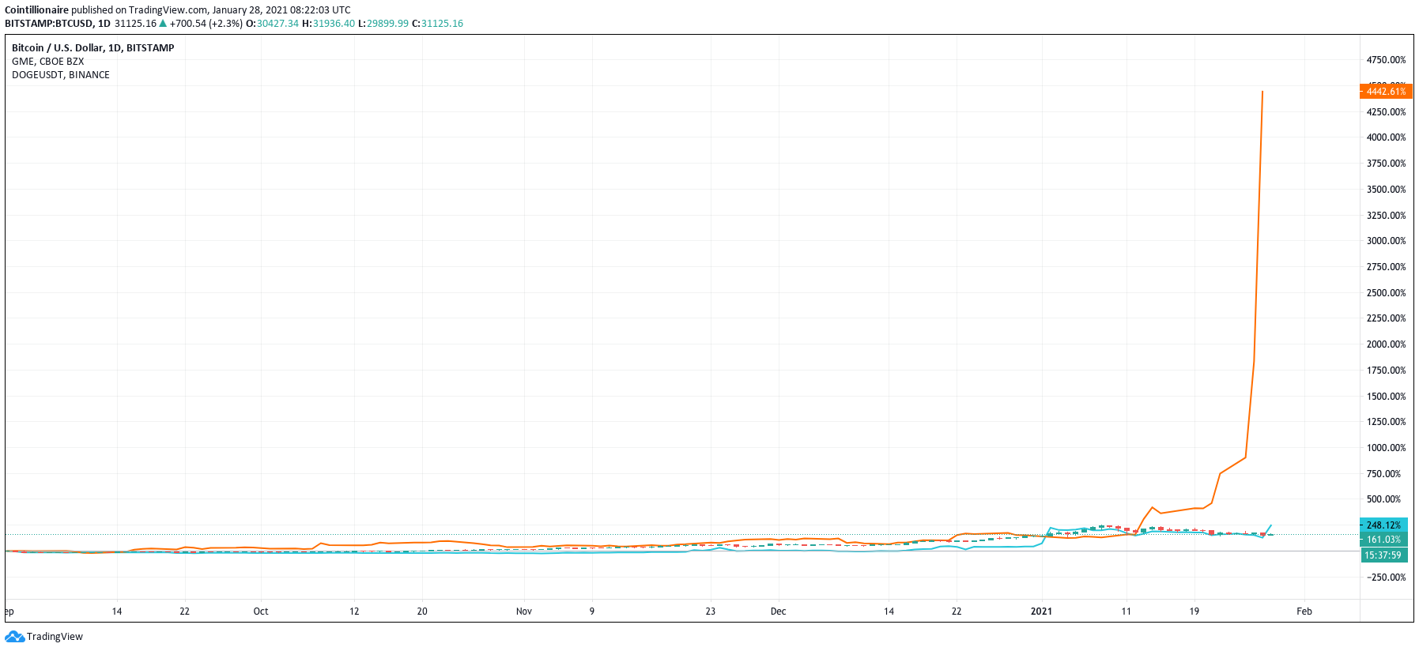1419x651 pixels.
Task: Click the 500.00% axis label
Action: (x=1383, y=499)
